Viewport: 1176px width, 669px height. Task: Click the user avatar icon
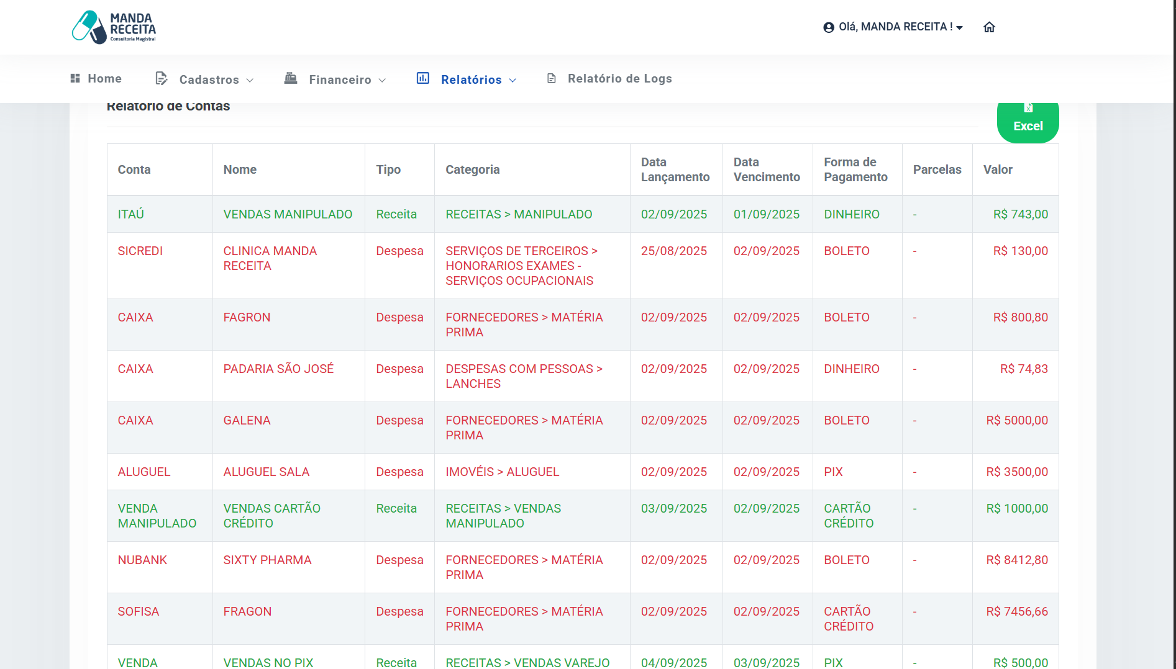pyautogui.click(x=828, y=27)
